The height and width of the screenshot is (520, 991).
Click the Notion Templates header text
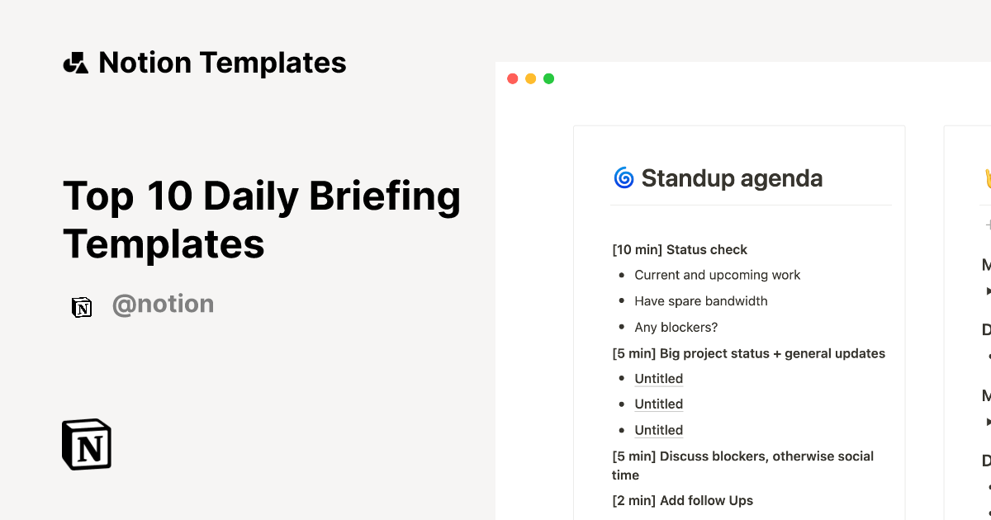[222, 63]
